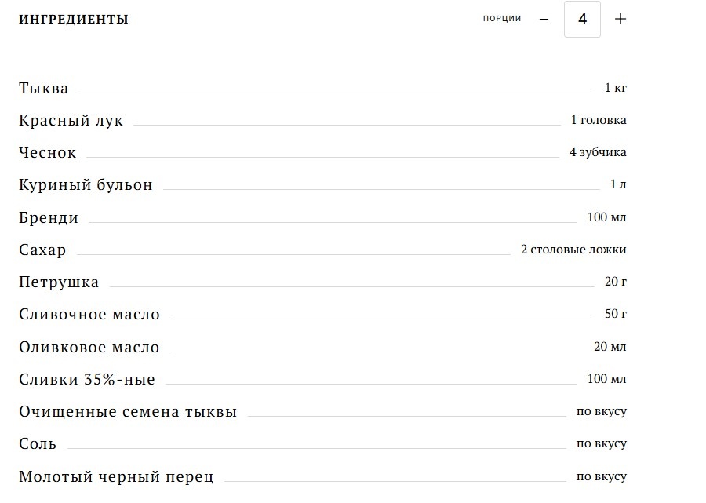Click the 100 мл amount for Бренди

(x=607, y=217)
